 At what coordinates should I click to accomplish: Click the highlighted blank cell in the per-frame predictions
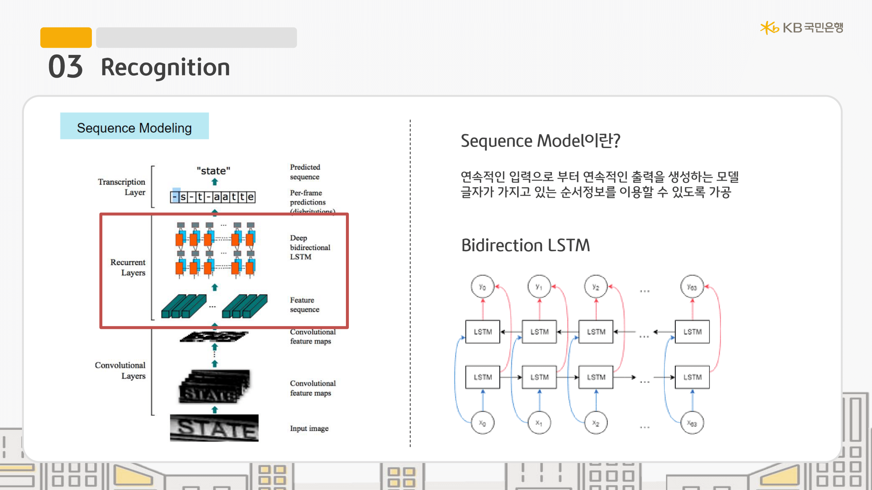click(175, 196)
